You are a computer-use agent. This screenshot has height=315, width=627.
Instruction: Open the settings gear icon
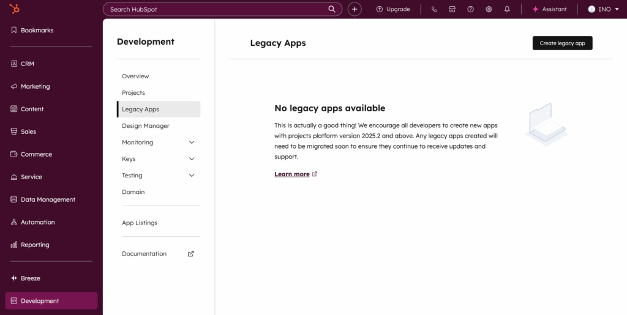click(489, 9)
